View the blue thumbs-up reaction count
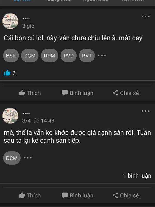The width and height of the screenshot is (155, 207). 10,73
